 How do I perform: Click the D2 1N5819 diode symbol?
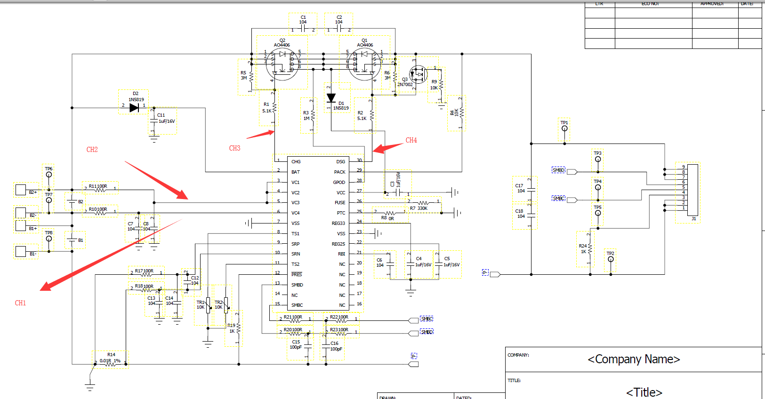[134, 108]
